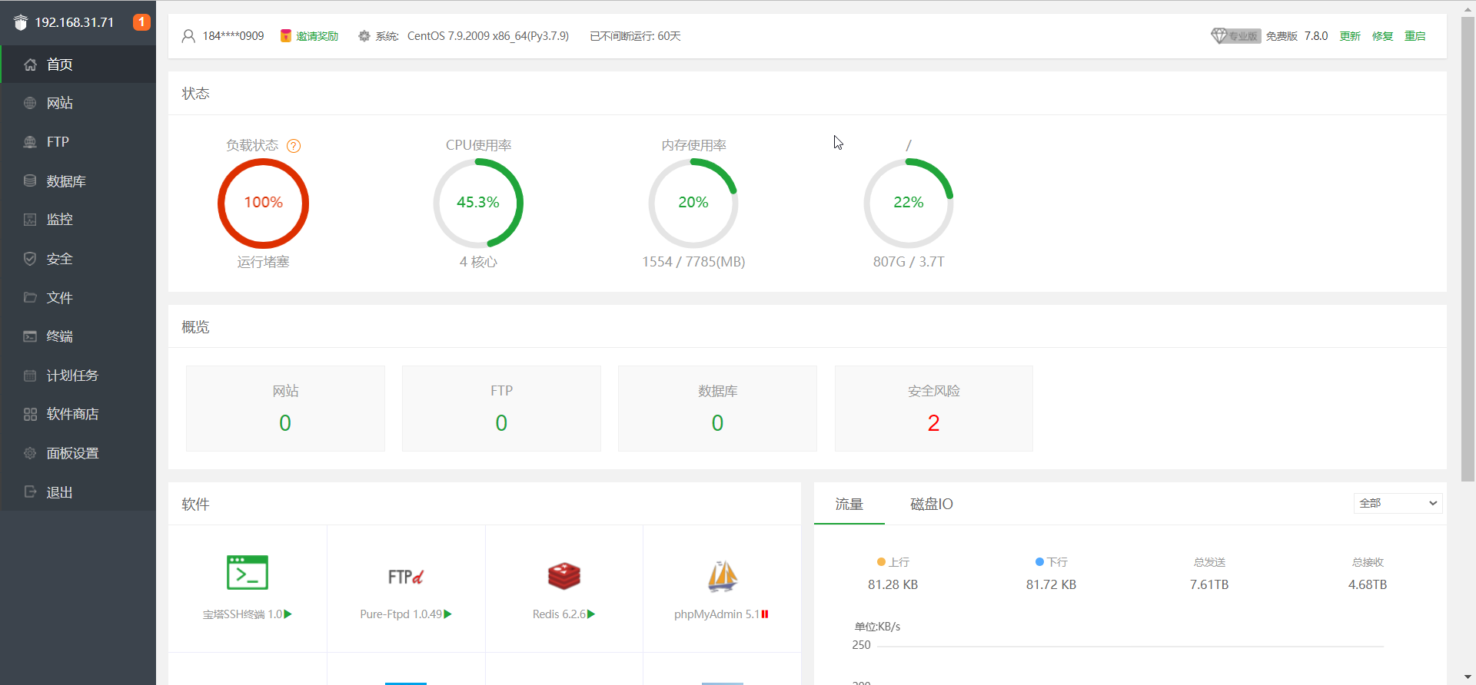
Task: Click the logout icon beside 退出
Action: point(30,491)
